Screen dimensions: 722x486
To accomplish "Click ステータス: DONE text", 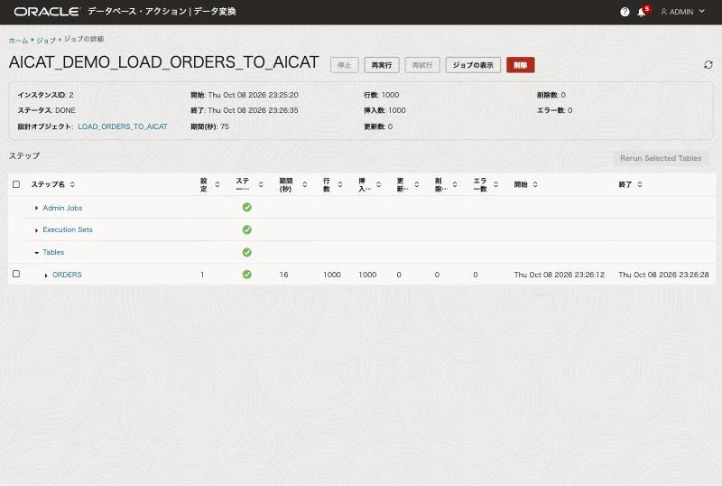I will pyautogui.click(x=47, y=110).
